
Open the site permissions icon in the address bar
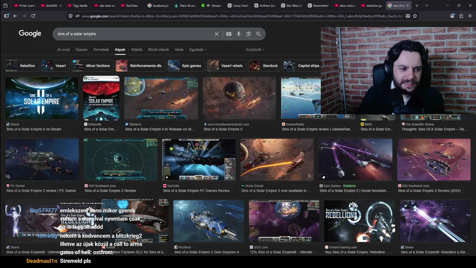coord(77,16)
